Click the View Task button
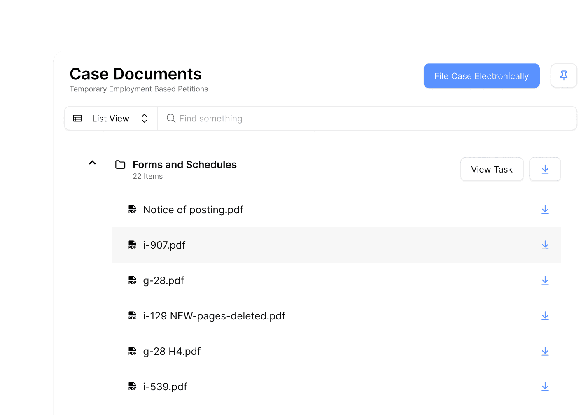588x415 pixels. (492, 169)
